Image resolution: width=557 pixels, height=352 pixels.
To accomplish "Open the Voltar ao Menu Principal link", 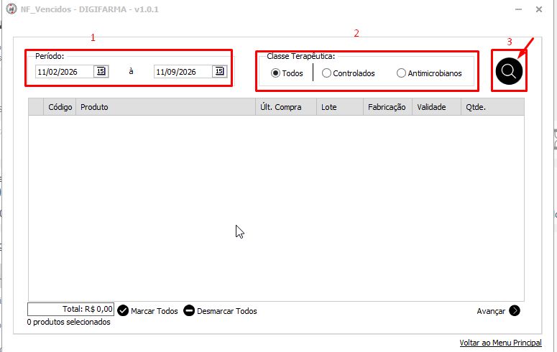I will 500,343.
